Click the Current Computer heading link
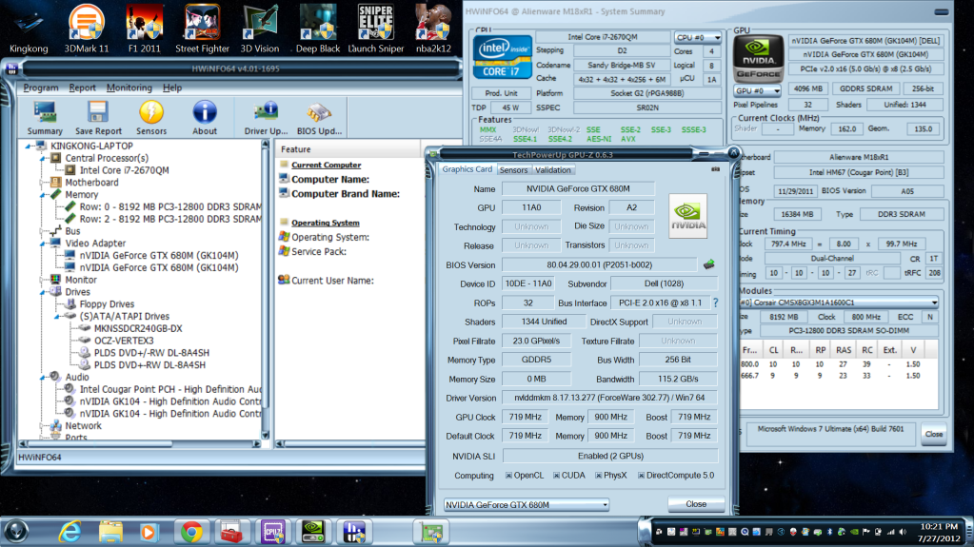 coord(327,166)
